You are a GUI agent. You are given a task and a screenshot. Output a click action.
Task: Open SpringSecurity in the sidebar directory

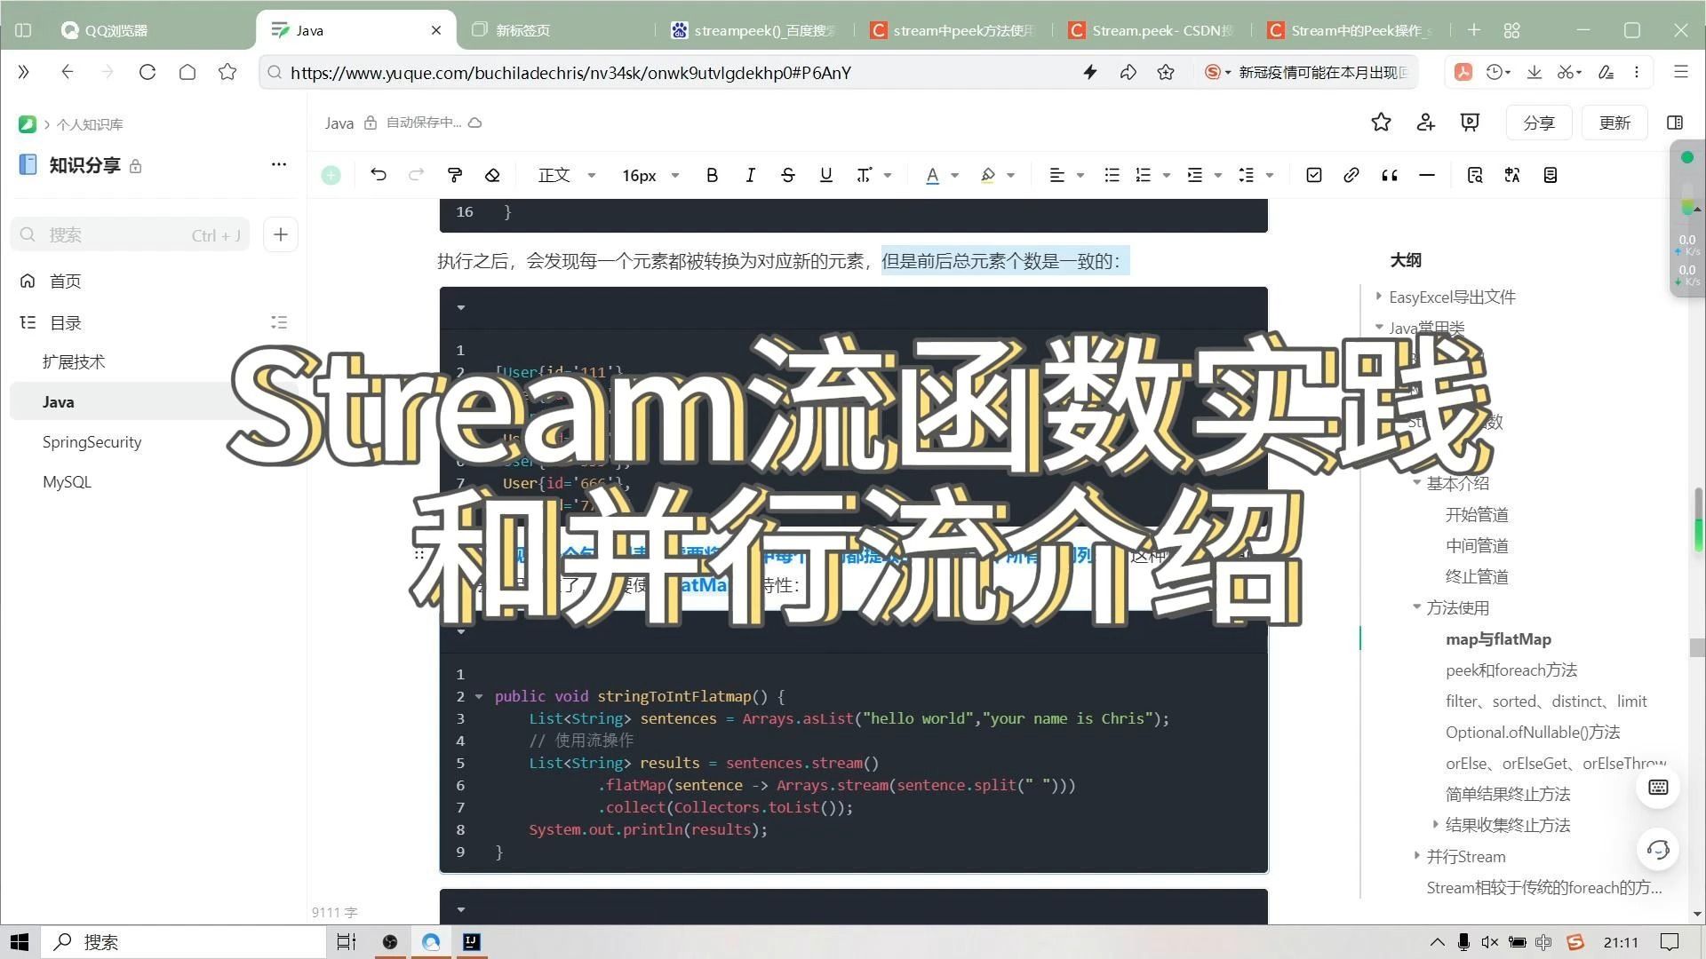click(x=92, y=441)
